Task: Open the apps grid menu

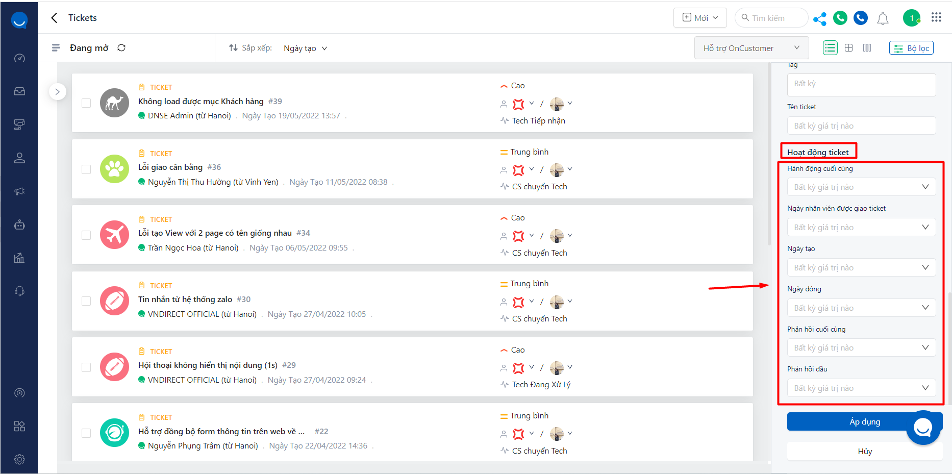Action: [936, 17]
